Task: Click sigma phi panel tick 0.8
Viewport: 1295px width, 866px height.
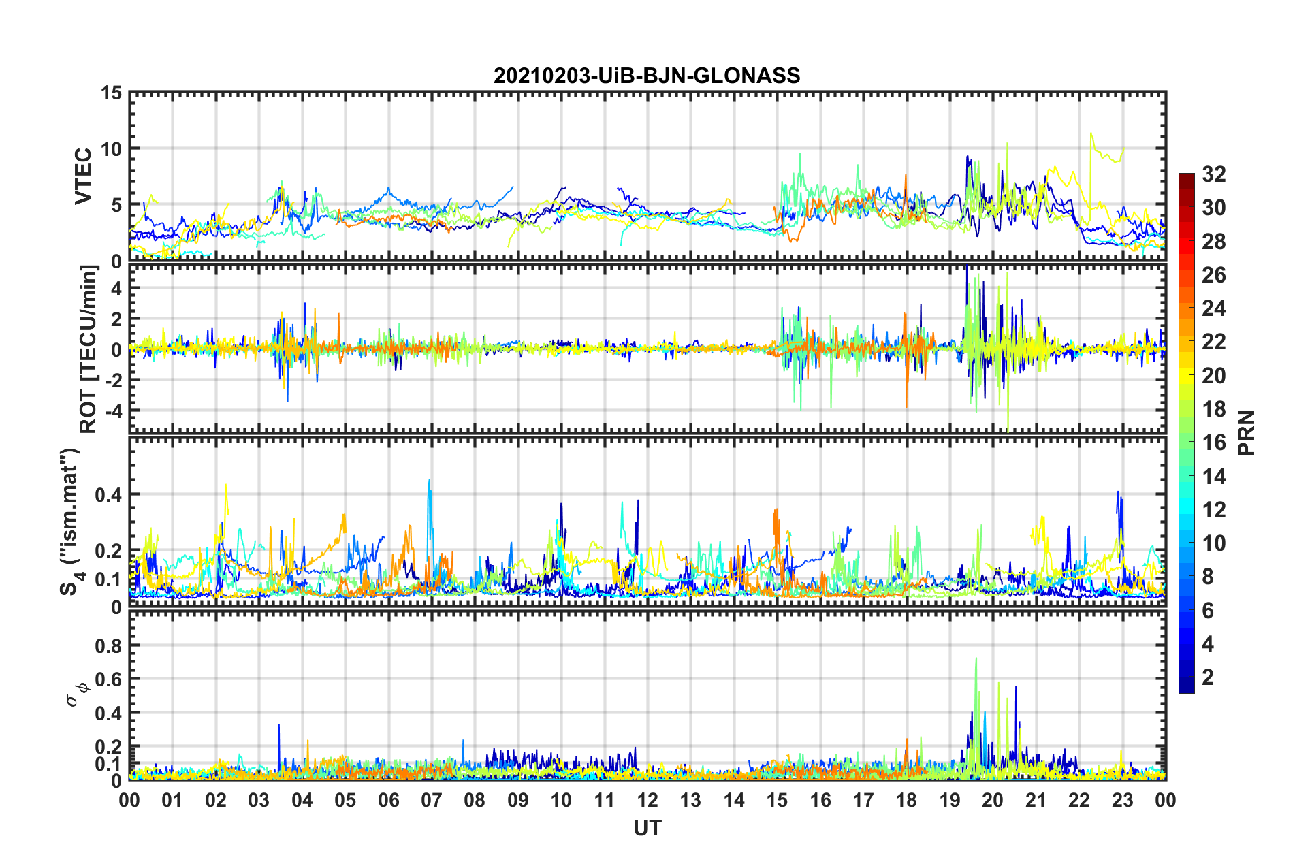Action: [108, 645]
